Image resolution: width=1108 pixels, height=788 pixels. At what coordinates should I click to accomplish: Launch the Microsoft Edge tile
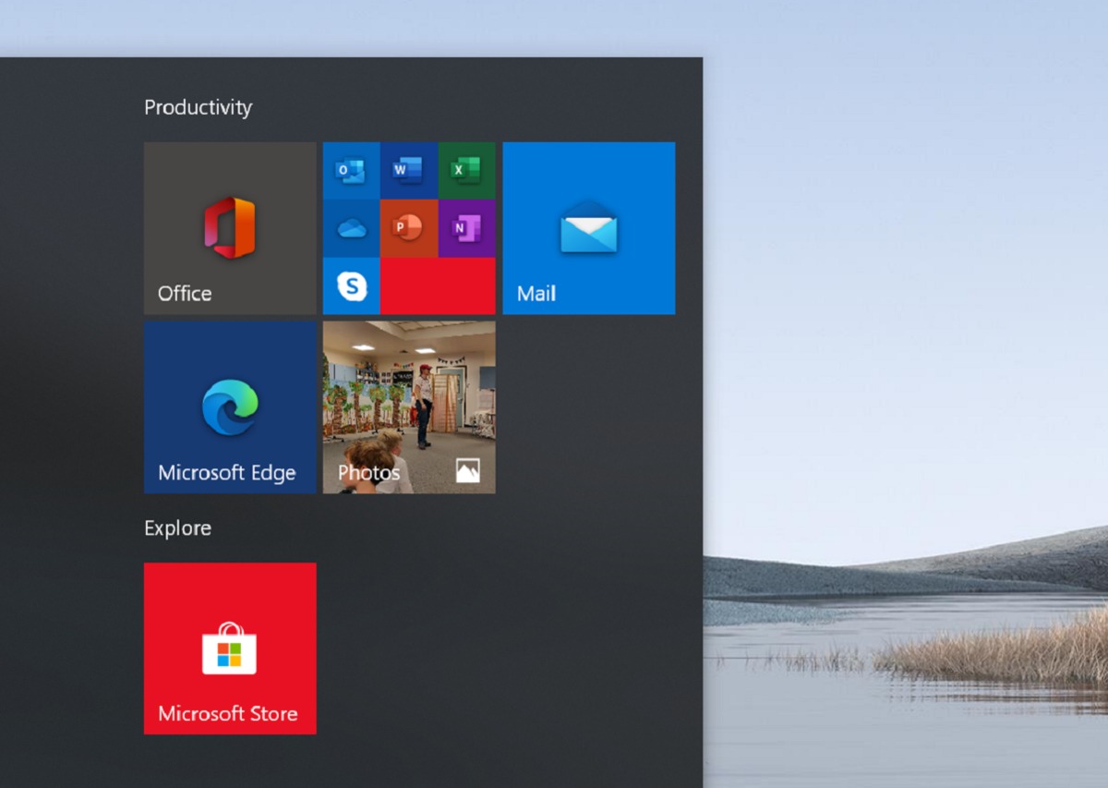[x=230, y=406]
